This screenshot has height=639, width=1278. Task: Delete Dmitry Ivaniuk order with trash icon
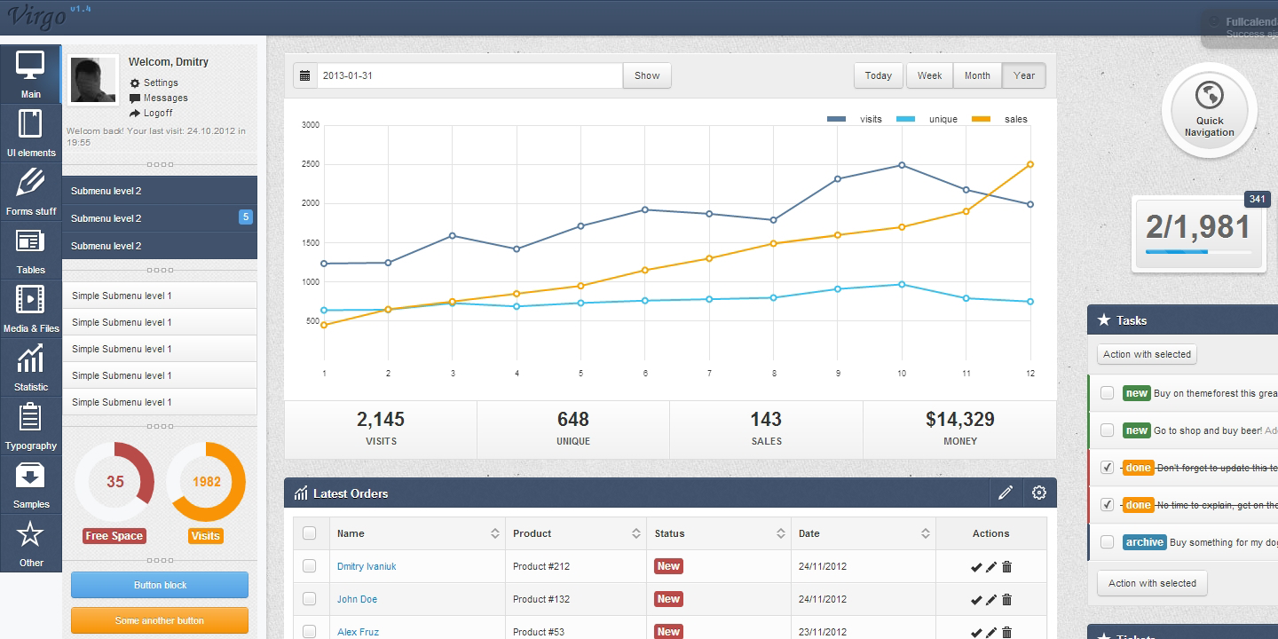click(x=1006, y=566)
